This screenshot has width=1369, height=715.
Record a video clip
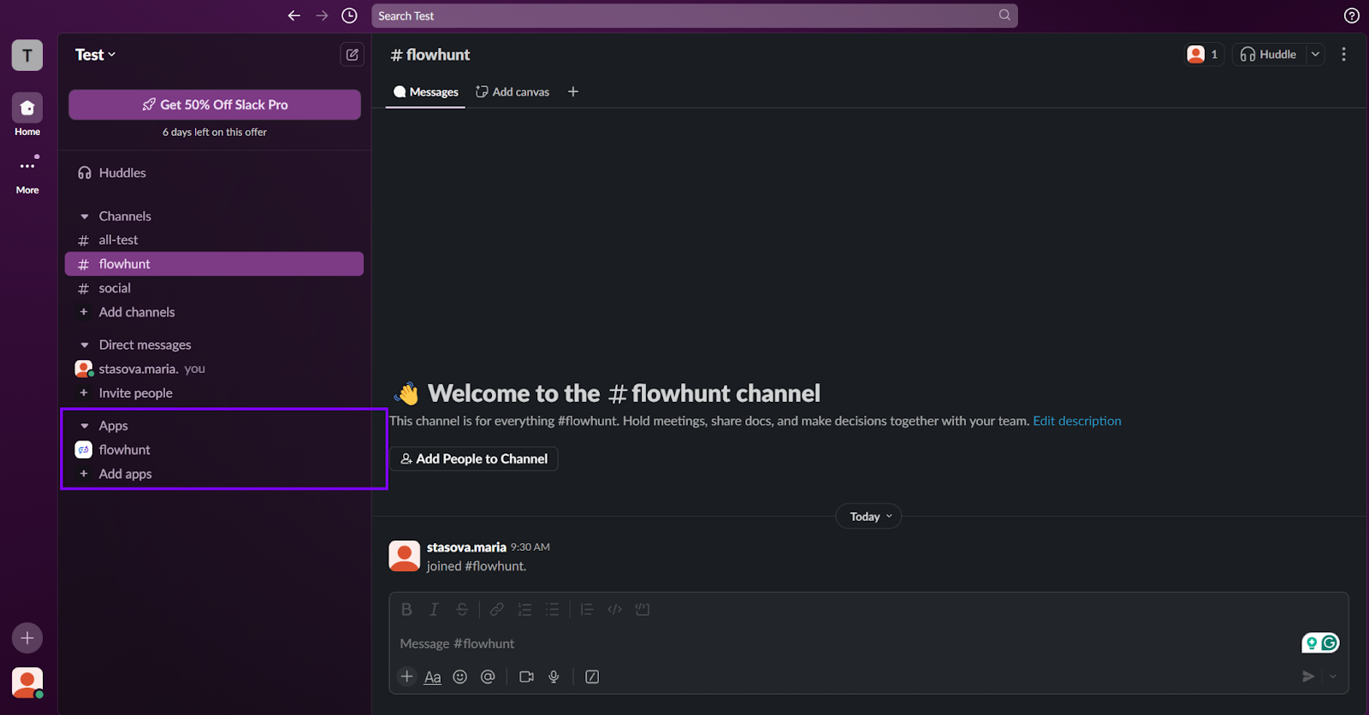[526, 677]
